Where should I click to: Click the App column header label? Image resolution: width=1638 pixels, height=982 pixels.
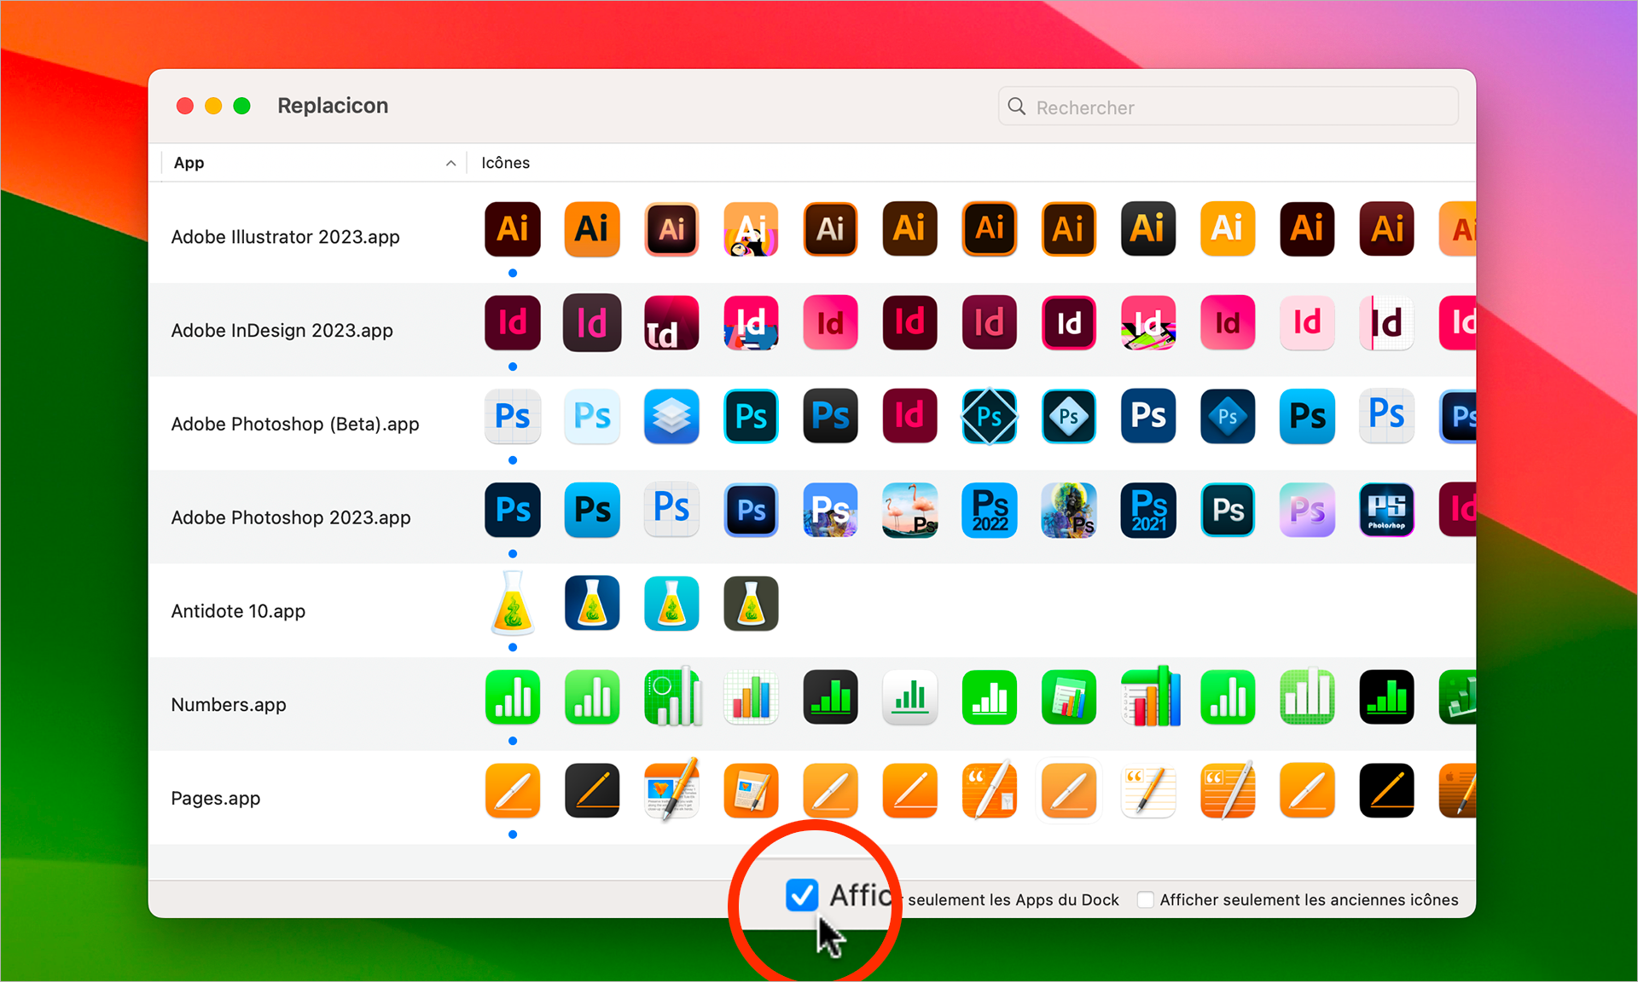point(187,163)
